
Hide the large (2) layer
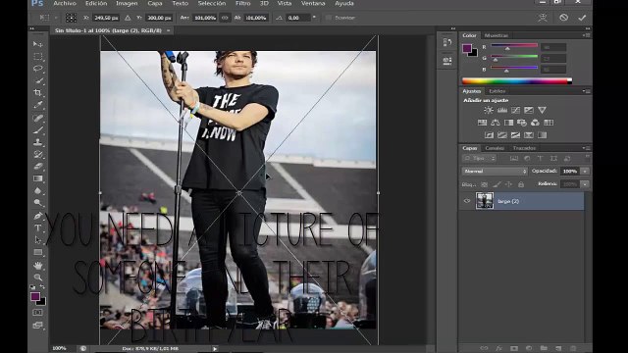click(x=467, y=201)
